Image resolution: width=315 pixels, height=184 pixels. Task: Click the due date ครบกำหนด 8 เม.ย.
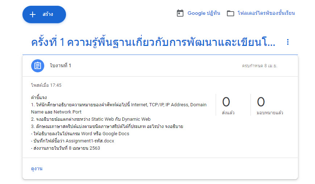(x=260, y=66)
